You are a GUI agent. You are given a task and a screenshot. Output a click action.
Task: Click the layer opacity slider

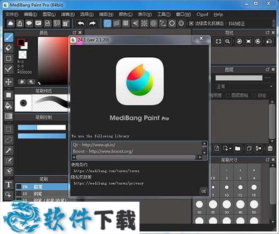click(239, 78)
